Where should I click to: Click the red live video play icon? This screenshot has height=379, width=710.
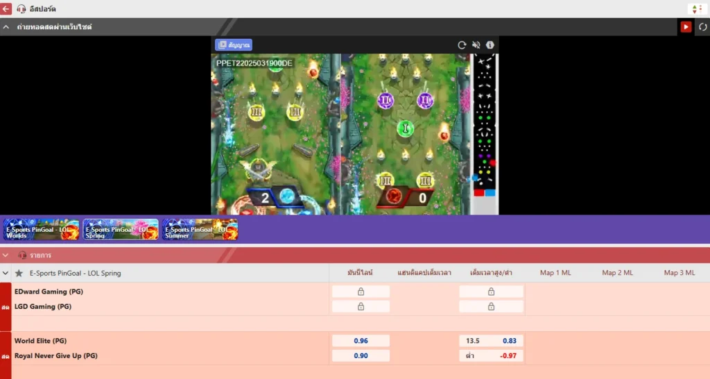[686, 27]
